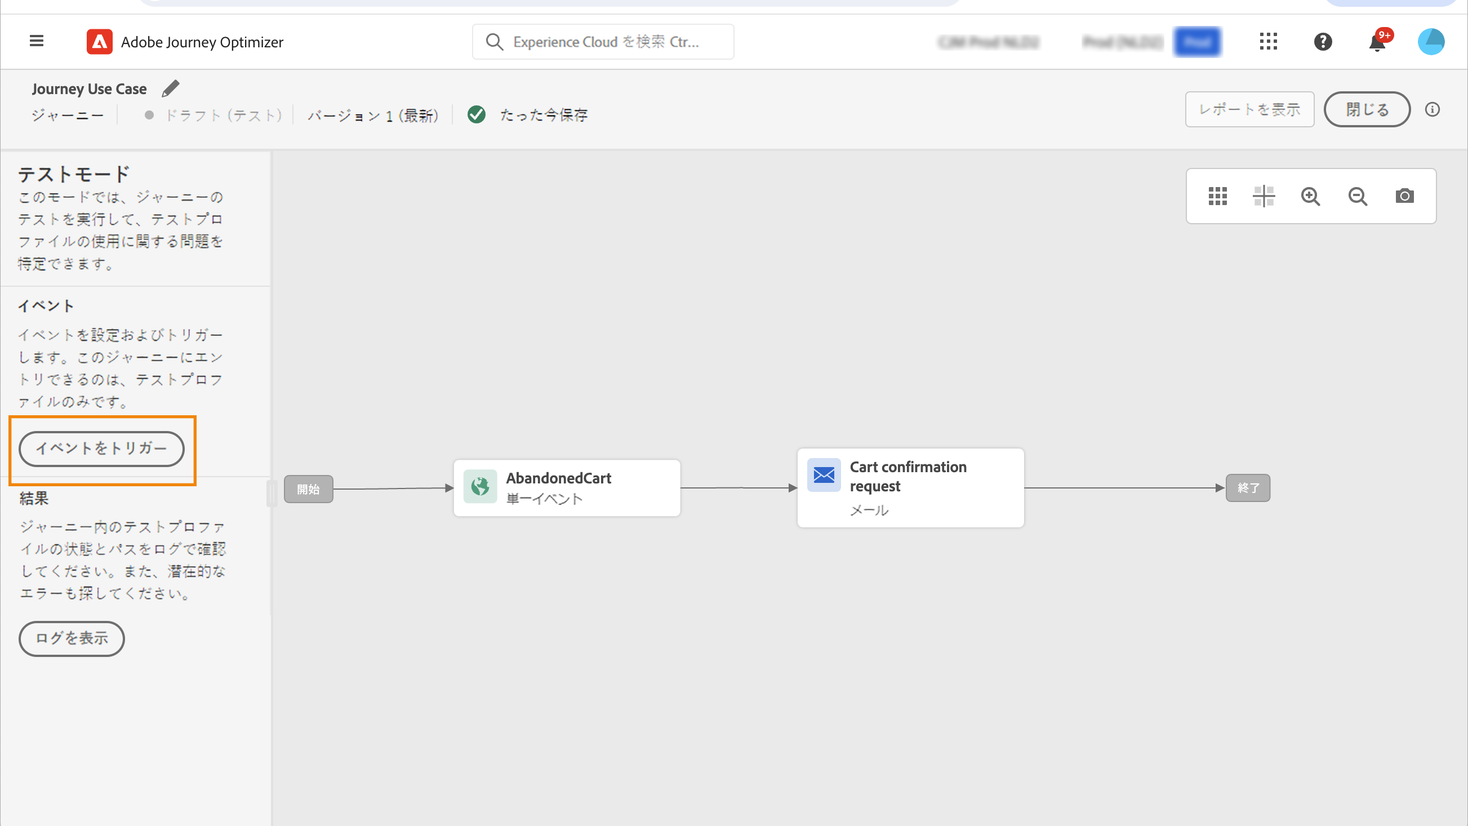Click the イベントをトリガー button
The height and width of the screenshot is (826, 1468).
pyautogui.click(x=101, y=448)
